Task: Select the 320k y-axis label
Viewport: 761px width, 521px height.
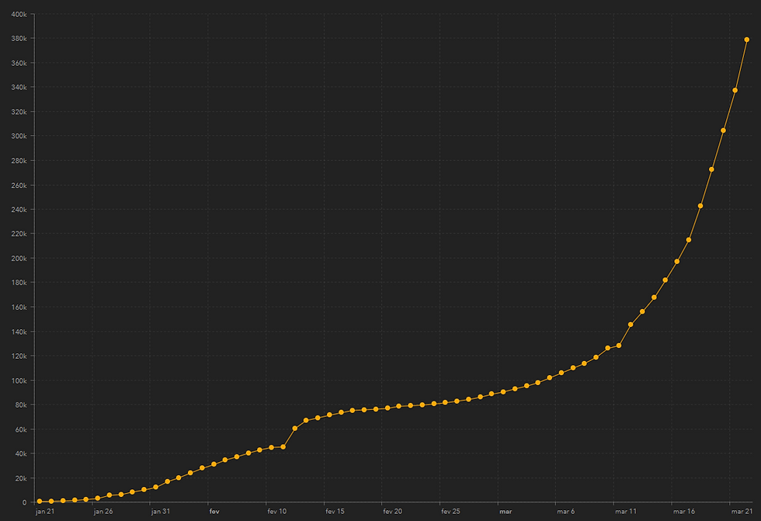Action: [x=19, y=112]
